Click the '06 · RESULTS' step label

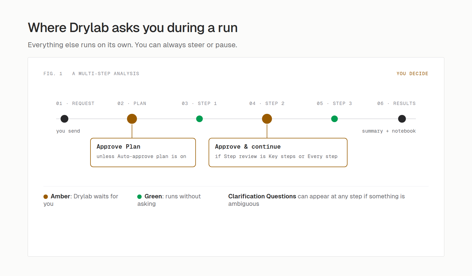(396, 103)
